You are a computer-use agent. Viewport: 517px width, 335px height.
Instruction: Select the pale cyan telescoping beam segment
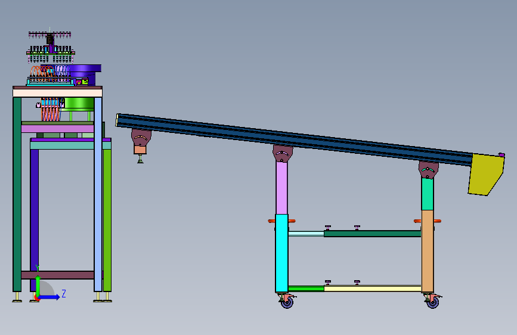(306, 234)
